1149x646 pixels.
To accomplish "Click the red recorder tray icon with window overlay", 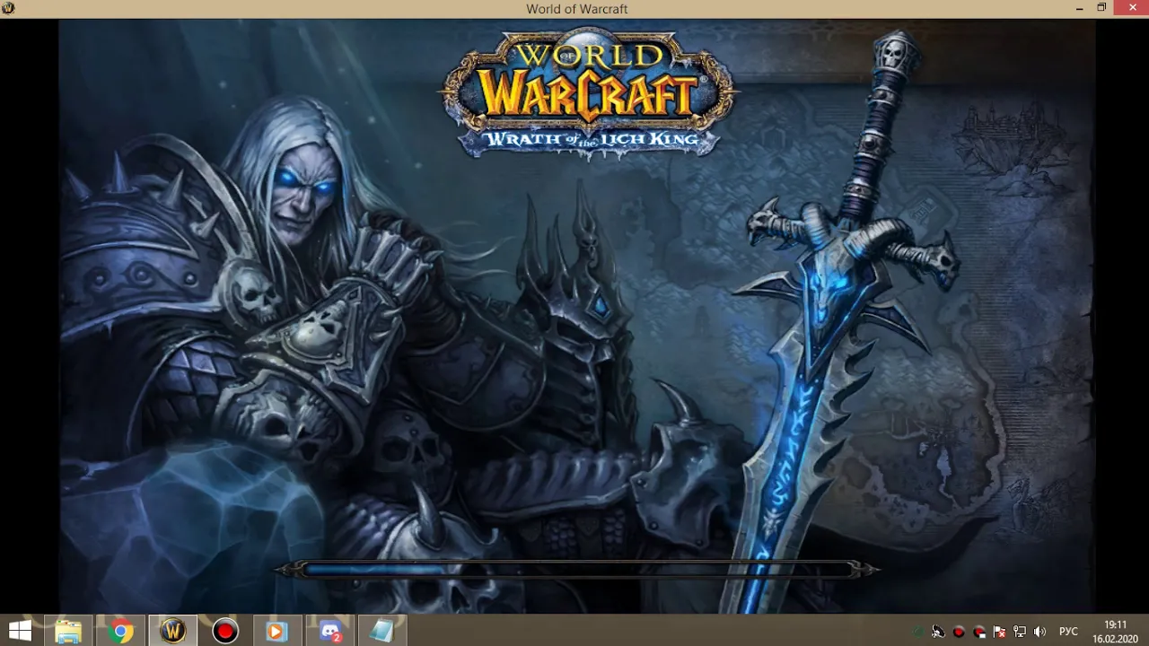I will pyautogui.click(x=979, y=632).
